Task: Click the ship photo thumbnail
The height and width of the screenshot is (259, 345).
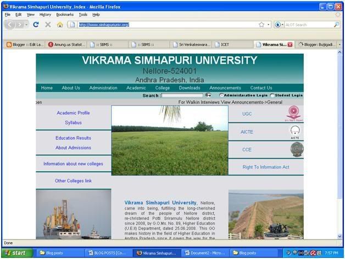Action: tap(74, 214)
